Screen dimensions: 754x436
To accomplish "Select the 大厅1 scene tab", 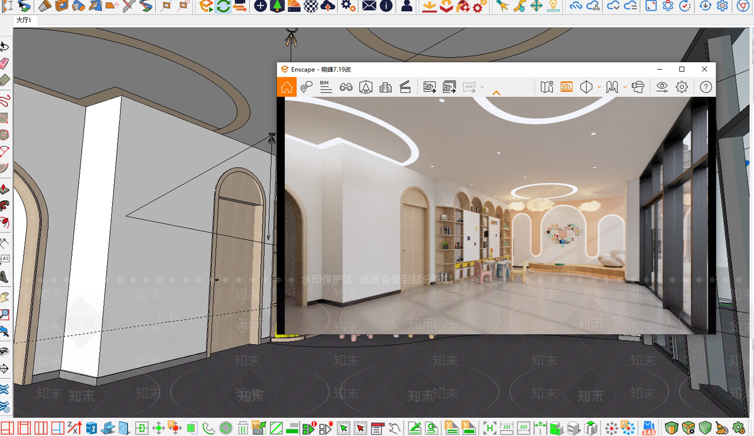I will point(24,20).
